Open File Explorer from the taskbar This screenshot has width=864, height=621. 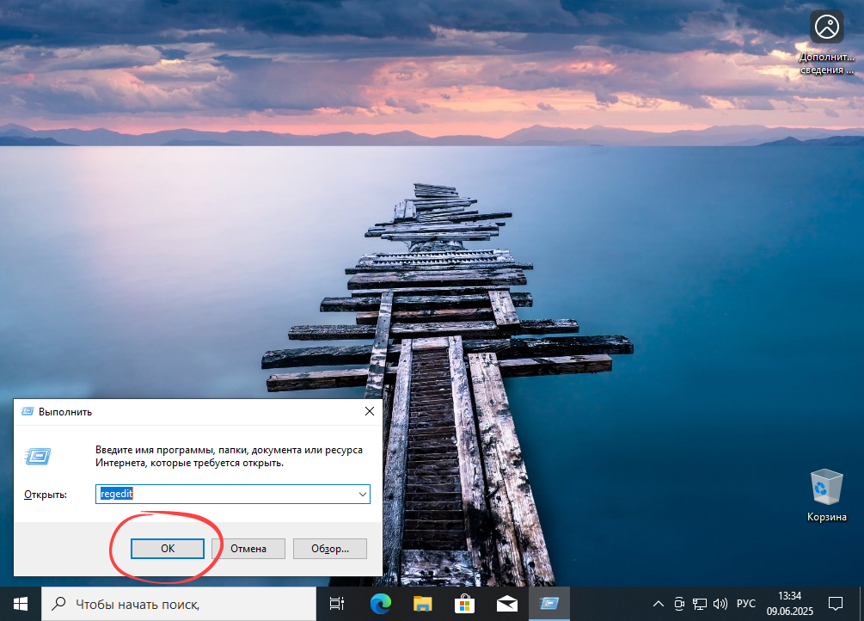pyautogui.click(x=421, y=603)
